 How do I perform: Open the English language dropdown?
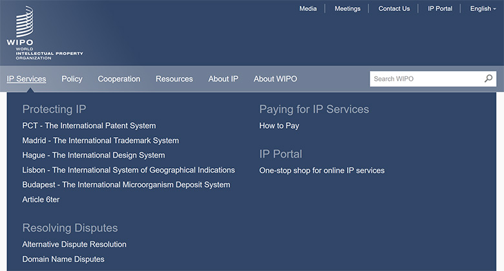(x=483, y=8)
